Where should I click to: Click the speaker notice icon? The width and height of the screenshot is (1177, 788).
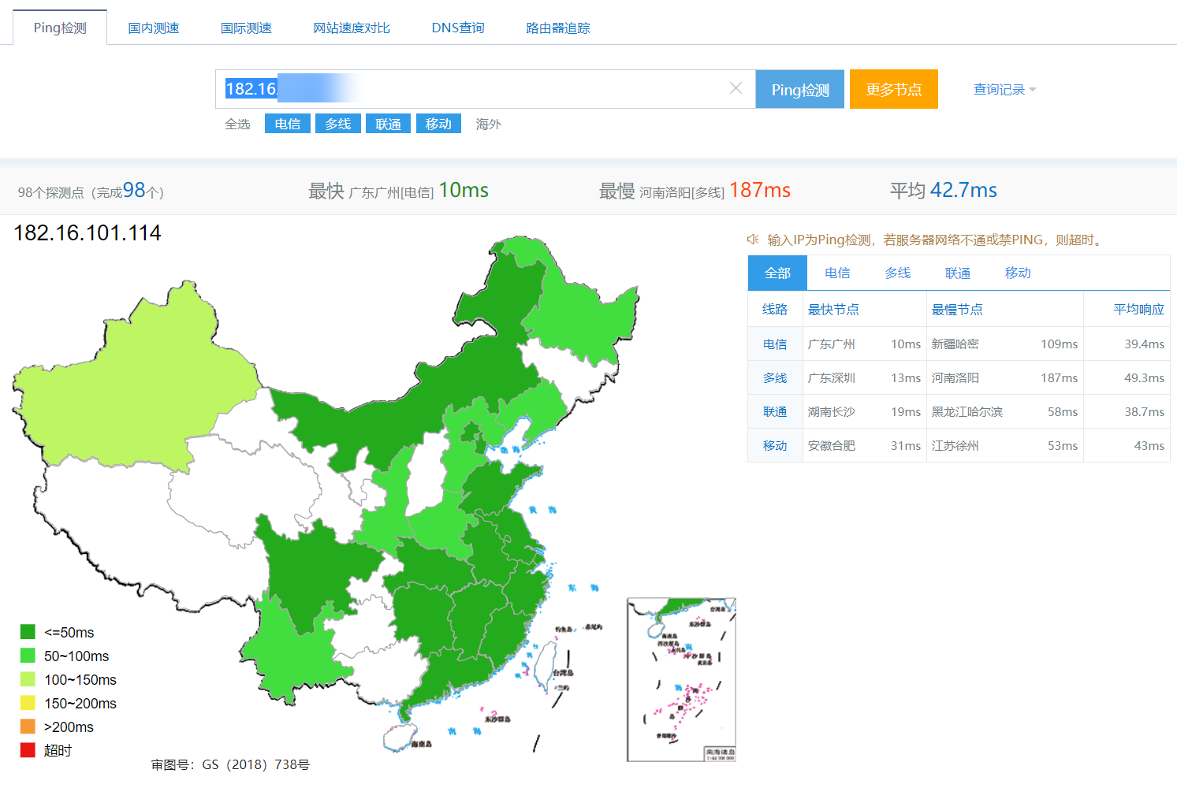coord(753,240)
